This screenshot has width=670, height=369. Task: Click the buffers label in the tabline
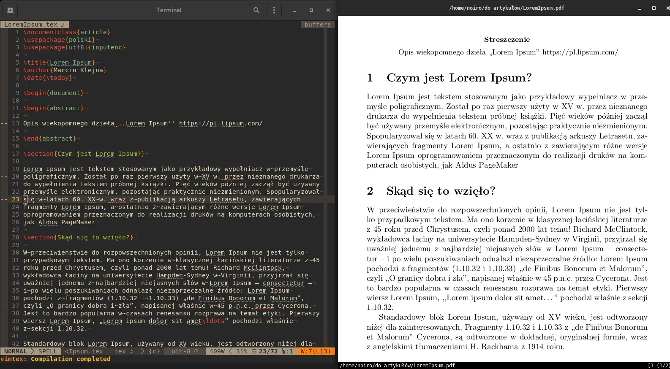tap(318, 24)
